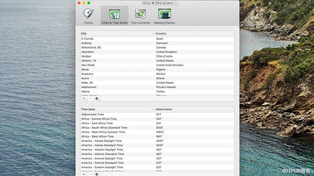Open the gear menu under the time zone list
The height and width of the screenshot is (176, 314).
click(x=97, y=174)
